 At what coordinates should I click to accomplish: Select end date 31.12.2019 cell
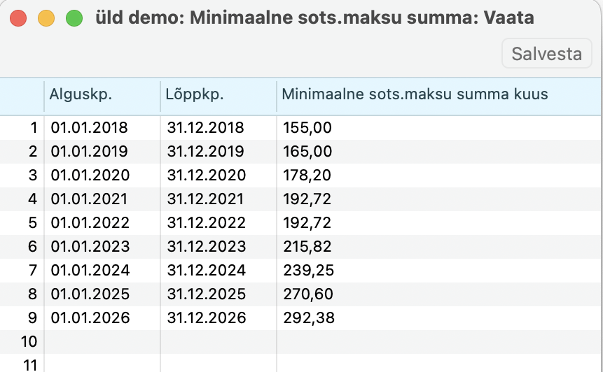click(206, 152)
